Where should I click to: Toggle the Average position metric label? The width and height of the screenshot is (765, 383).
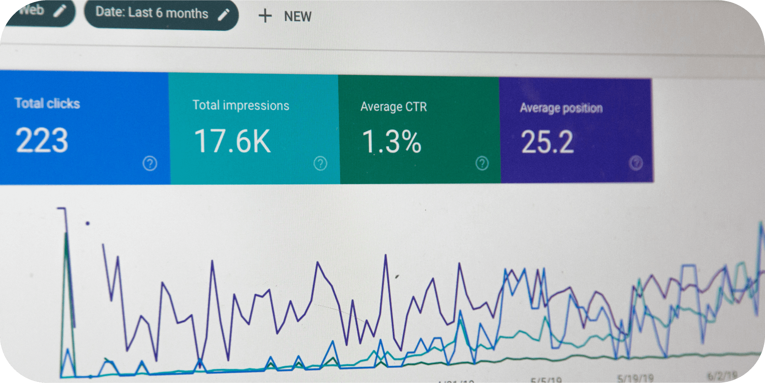561,108
